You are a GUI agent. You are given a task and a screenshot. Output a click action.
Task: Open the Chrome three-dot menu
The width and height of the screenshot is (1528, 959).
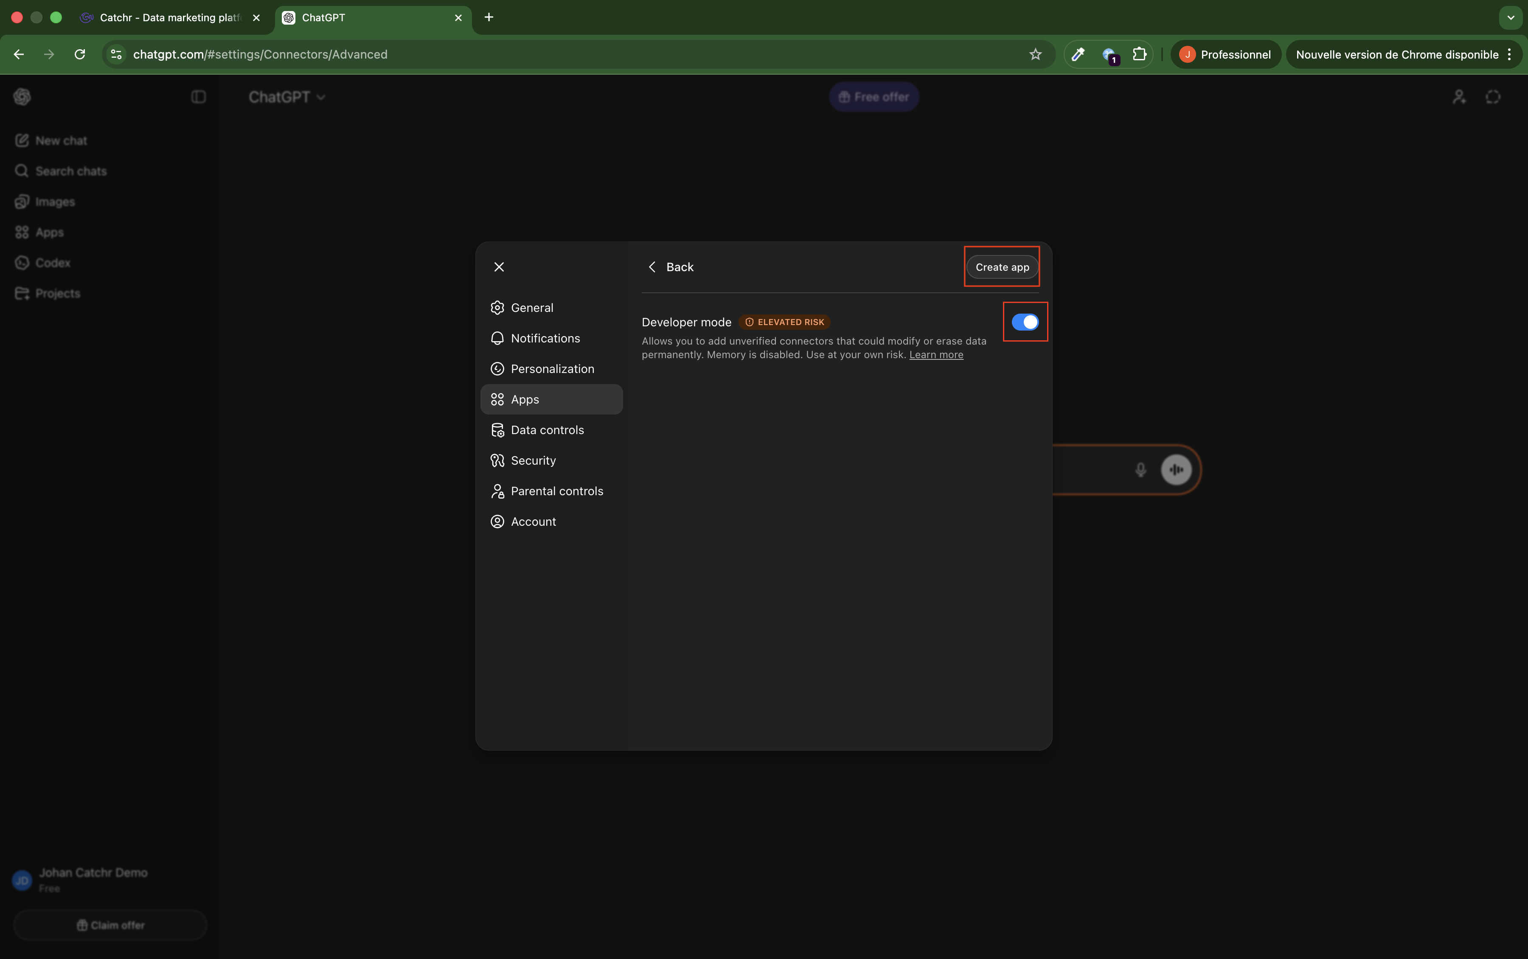[1509, 55]
